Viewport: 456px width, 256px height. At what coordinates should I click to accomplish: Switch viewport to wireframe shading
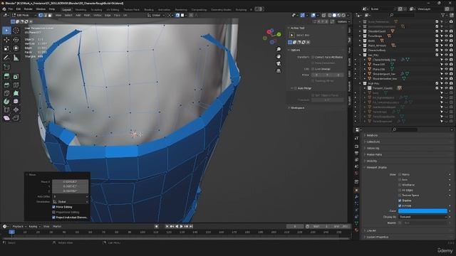click(x=329, y=15)
